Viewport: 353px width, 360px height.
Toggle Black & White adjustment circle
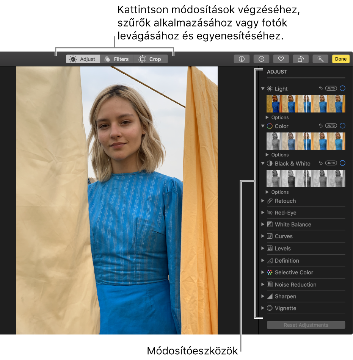pyautogui.click(x=342, y=163)
